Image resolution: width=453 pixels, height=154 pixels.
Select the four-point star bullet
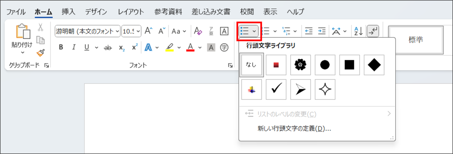(325, 89)
